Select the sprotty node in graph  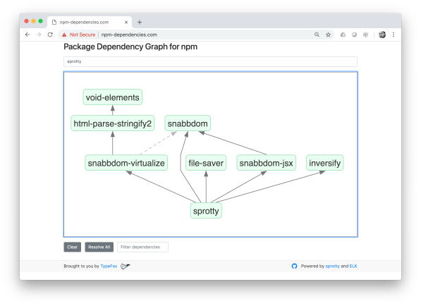pos(206,211)
